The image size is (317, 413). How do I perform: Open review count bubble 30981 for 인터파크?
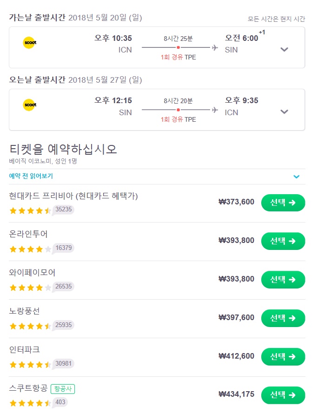click(x=63, y=364)
